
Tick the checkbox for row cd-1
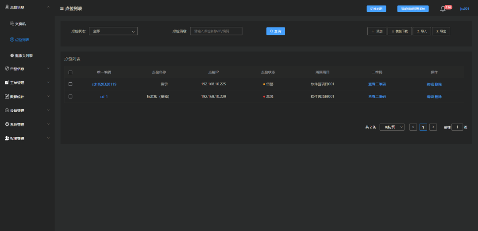70,96
